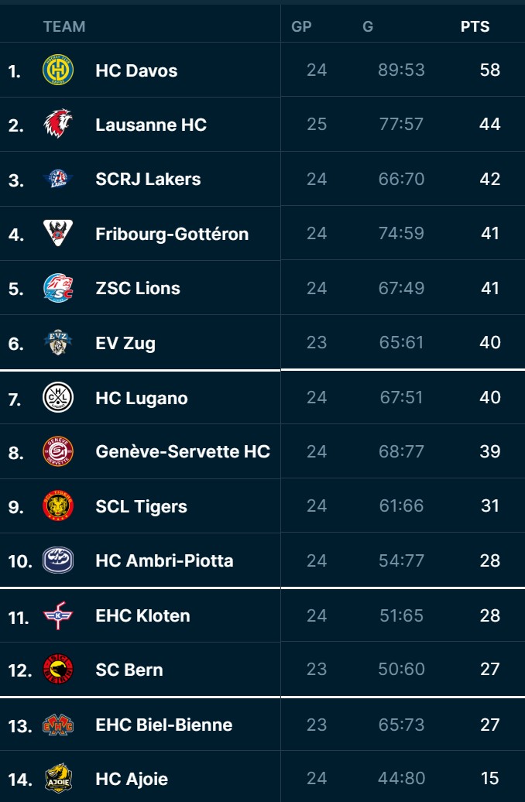
Task: Click the ZSC Lions logo
Action: pyautogui.click(x=58, y=288)
